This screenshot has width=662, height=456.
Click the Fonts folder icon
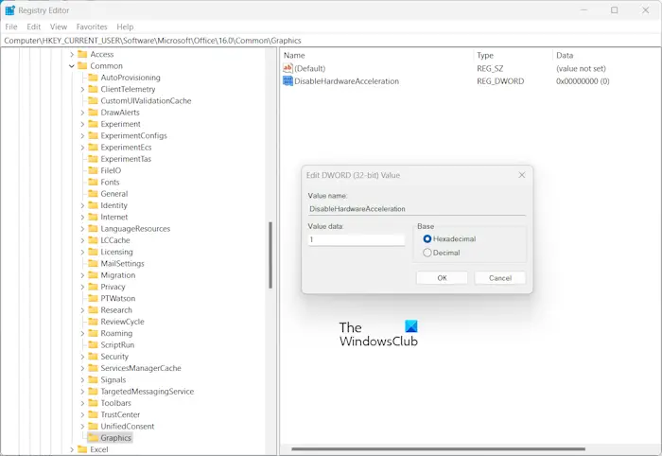click(93, 182)
